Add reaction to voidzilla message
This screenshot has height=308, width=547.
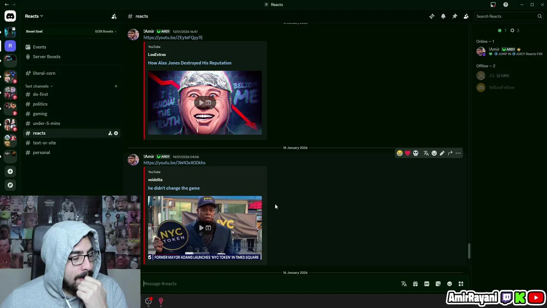point(434,153)
